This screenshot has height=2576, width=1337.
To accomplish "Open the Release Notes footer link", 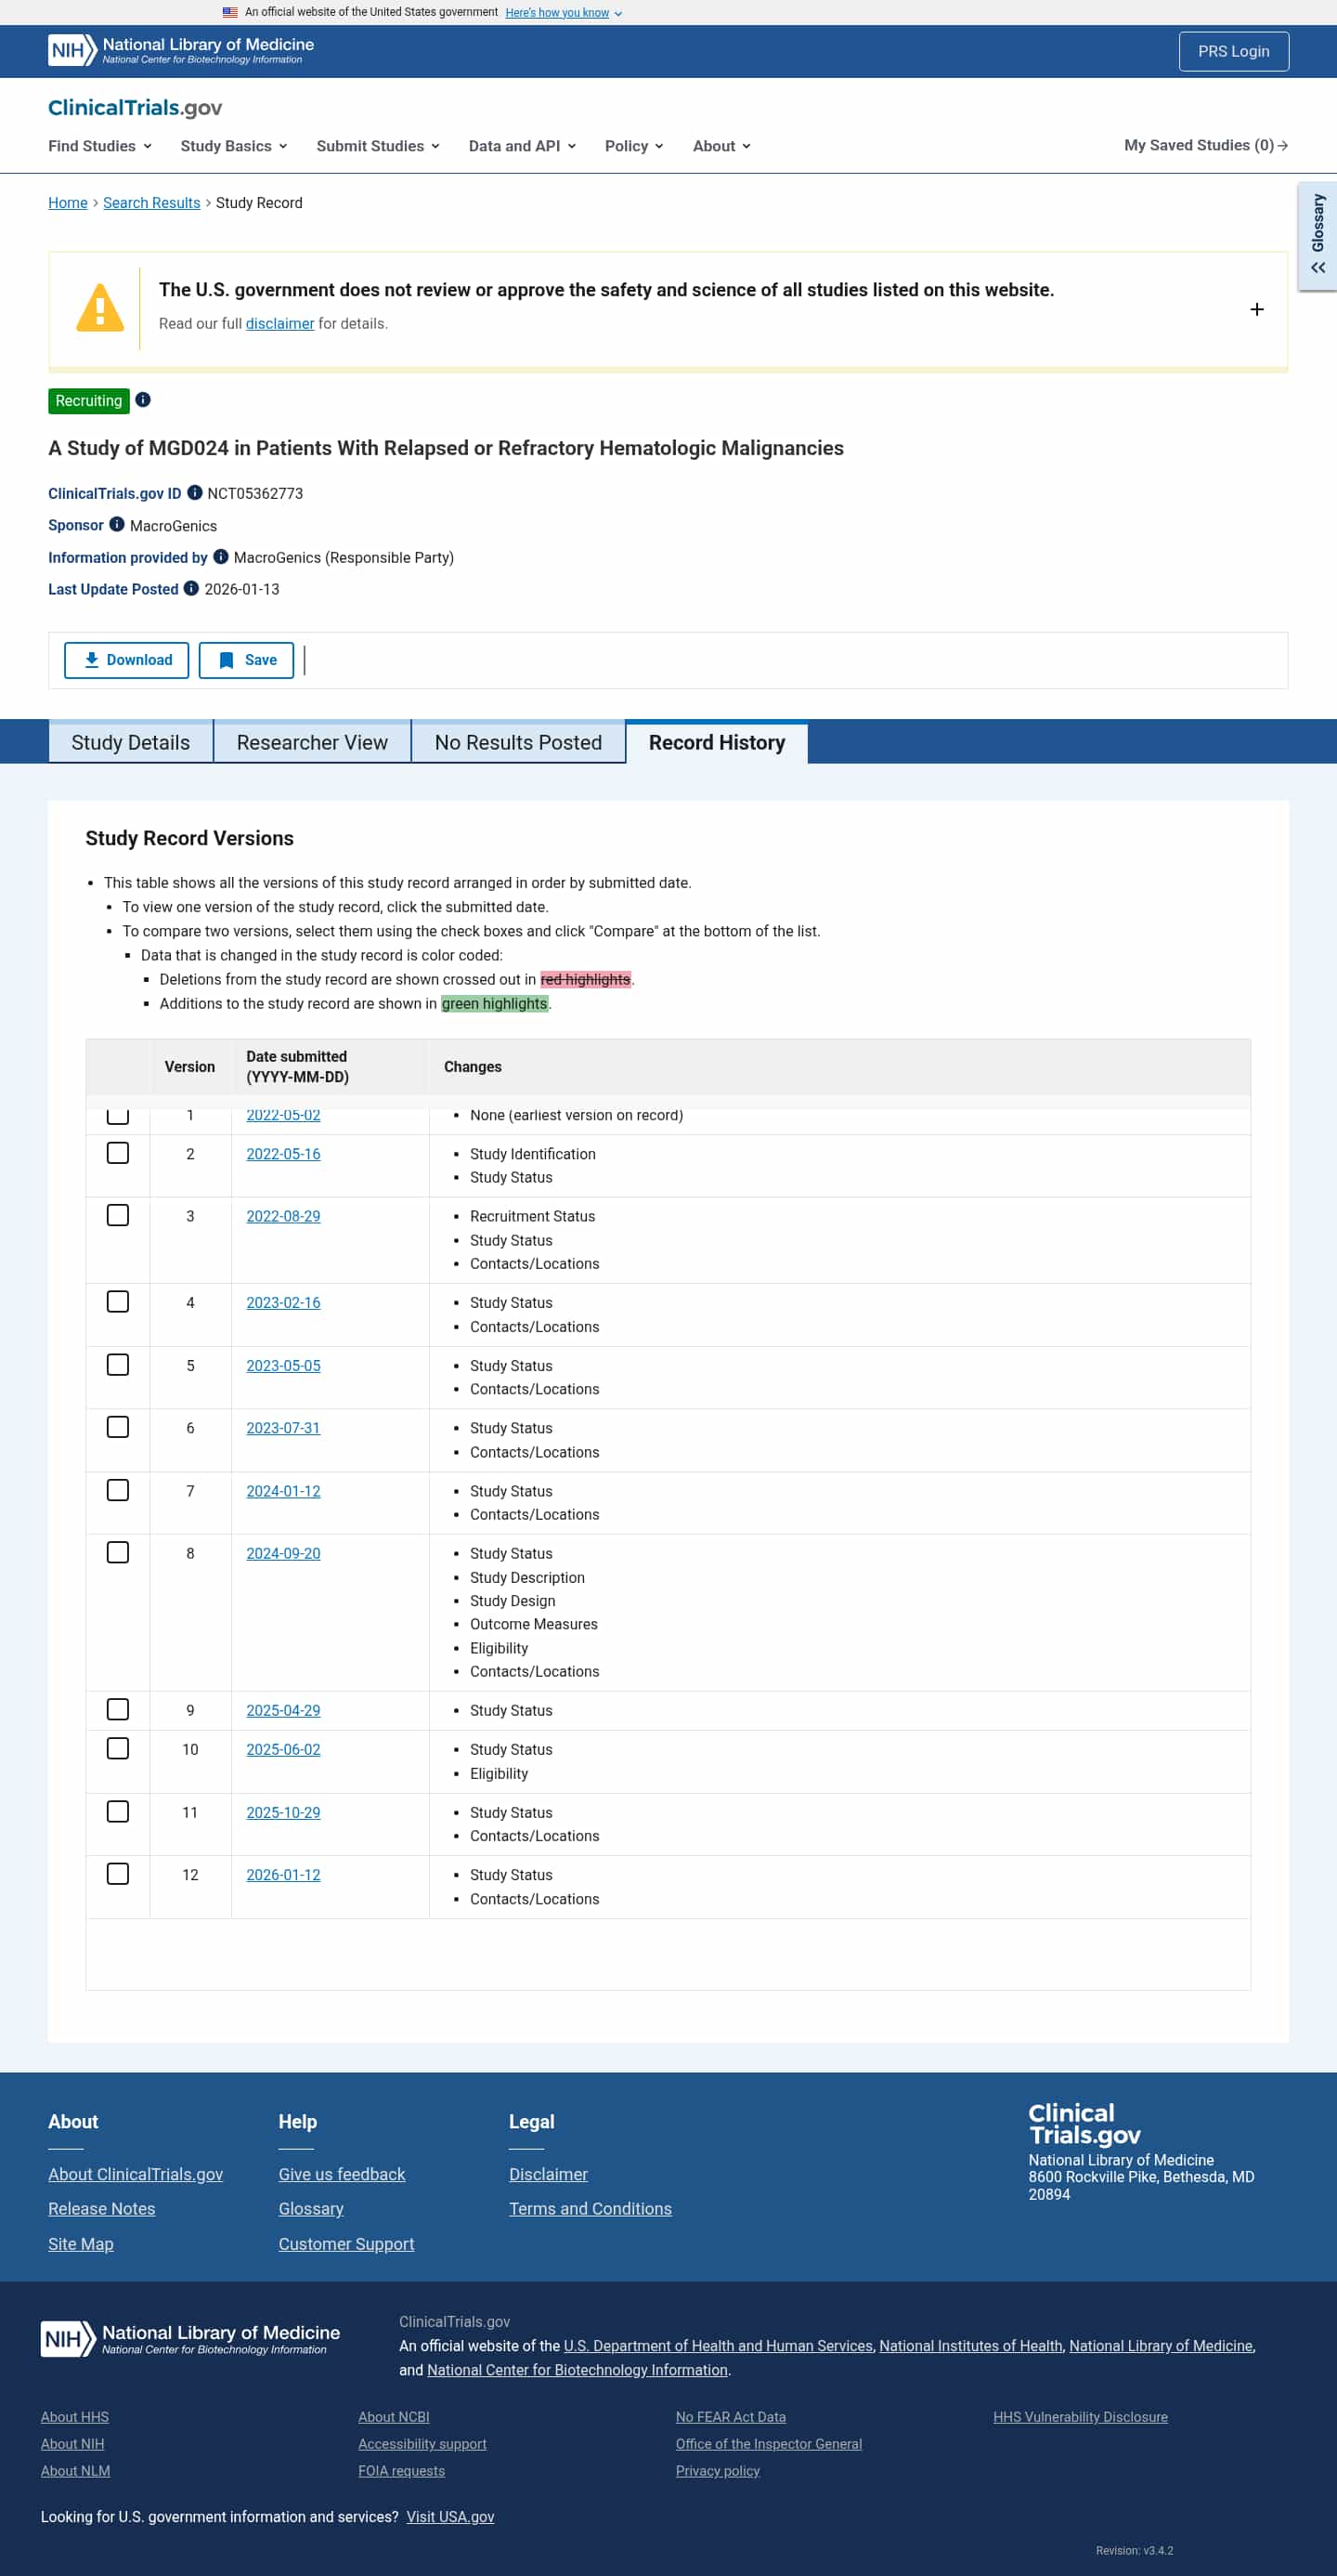I will [x=102, y=2209].
